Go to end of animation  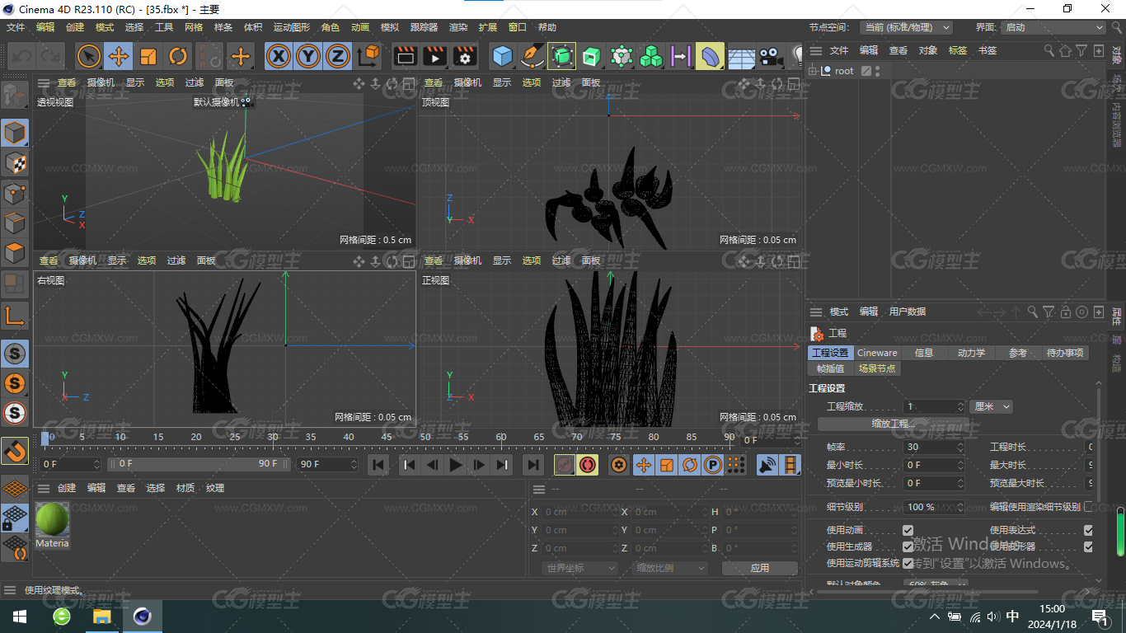(533, 465)
